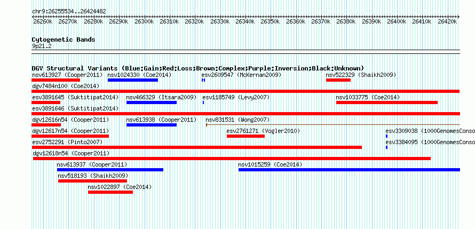Select the nsv613937 (Cooper2011) blue gain bar

coord(110,170)
